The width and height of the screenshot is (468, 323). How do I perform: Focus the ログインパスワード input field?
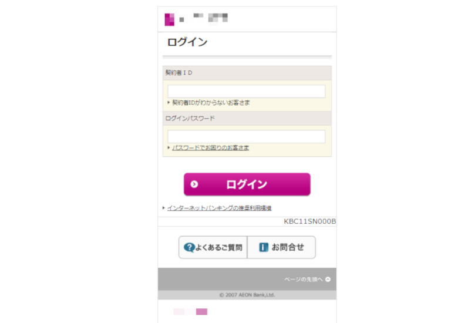click(x=246, y=136)
